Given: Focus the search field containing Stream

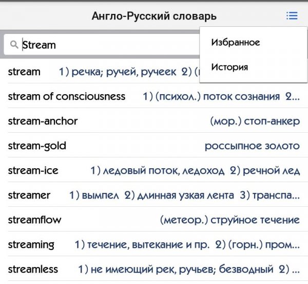Looking at the screenshot, I should 102,44.
